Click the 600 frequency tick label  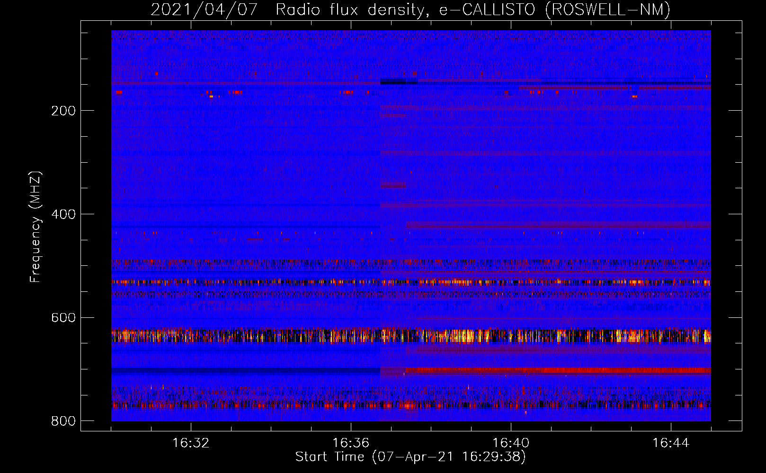pyautogui.click(x=63, y=317)
